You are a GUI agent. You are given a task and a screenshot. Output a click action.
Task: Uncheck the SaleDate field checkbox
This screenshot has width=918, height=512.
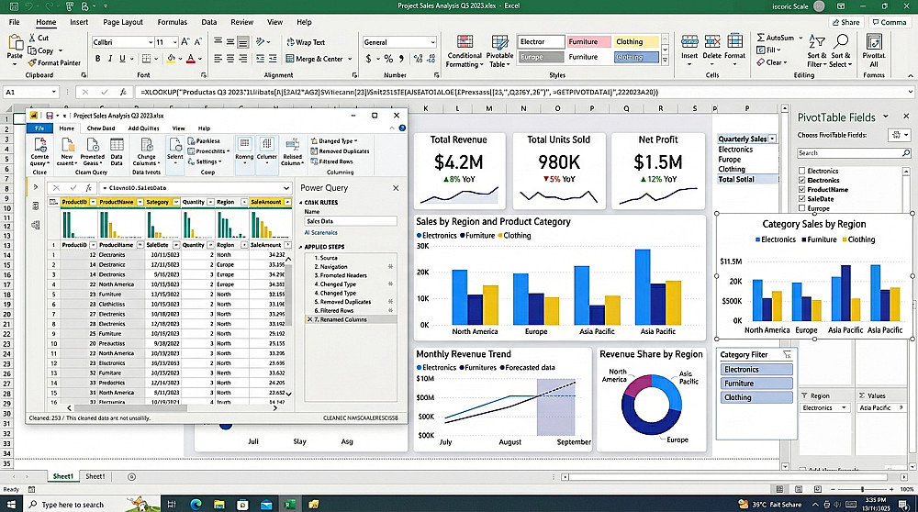pyautogui.click(x=802, y=199)
